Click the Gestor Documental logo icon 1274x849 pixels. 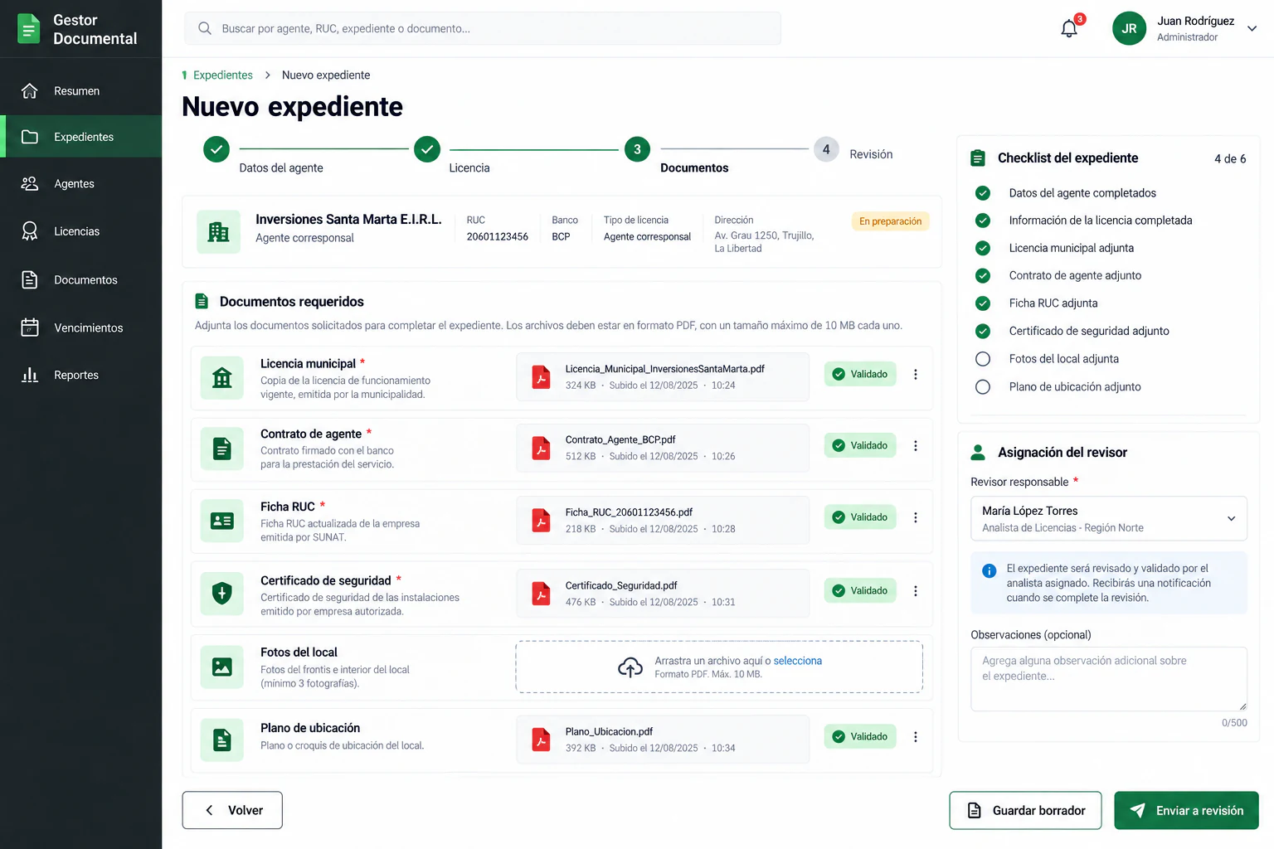click(x=29, y=29)
